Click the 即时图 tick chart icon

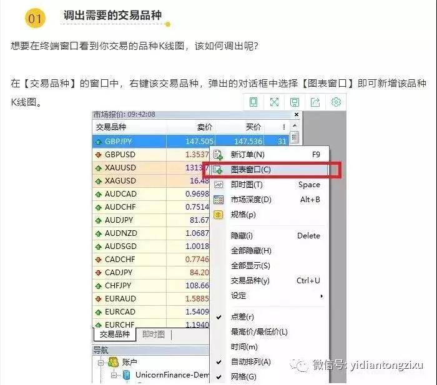click(x=219, y=185)
